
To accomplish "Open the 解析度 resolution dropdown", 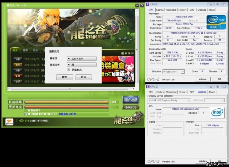I will coord(82,59).
